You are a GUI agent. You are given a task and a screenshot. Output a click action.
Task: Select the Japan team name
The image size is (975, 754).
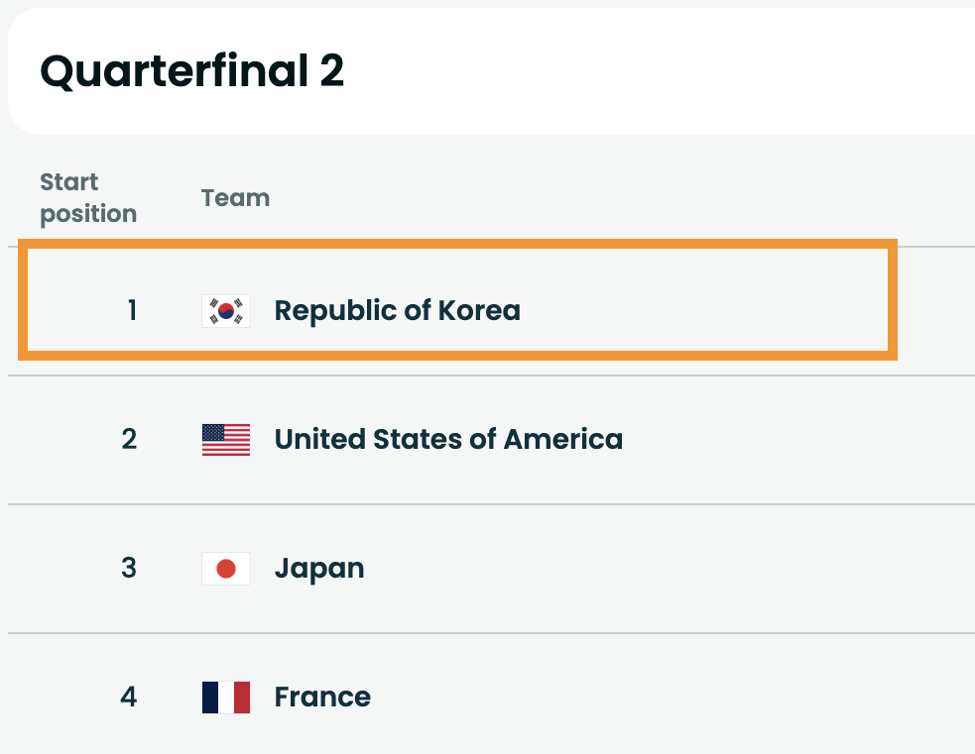click(x=319, y=569)
